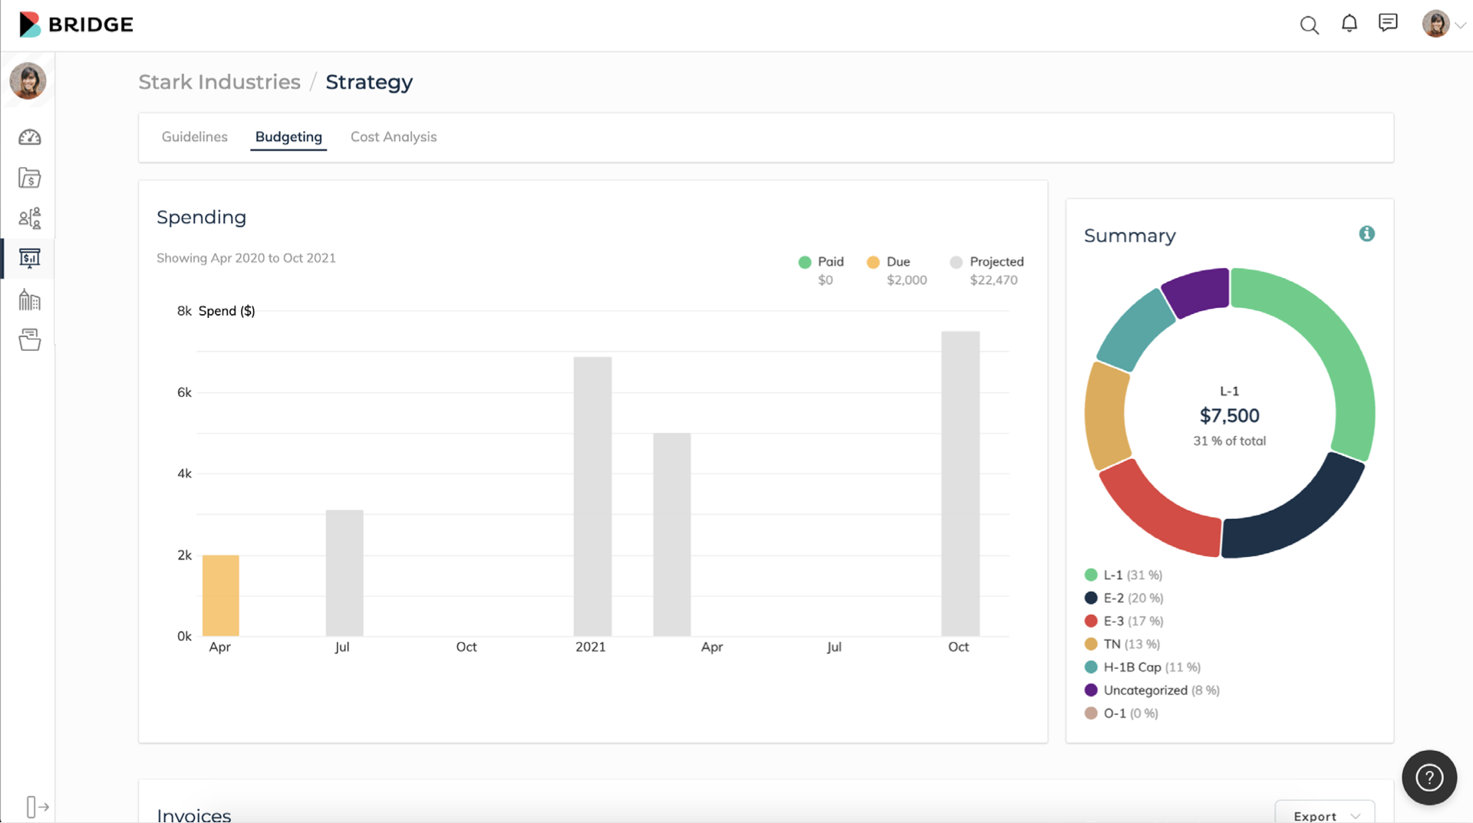
Task: Open the Stark Industries breadcrumb link
Action: (219, 82)
